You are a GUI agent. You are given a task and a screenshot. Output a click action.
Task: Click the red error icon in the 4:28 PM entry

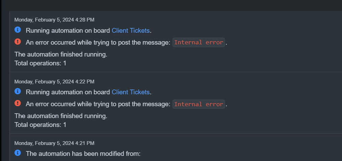pyautogui.click(x=18, y=41)
